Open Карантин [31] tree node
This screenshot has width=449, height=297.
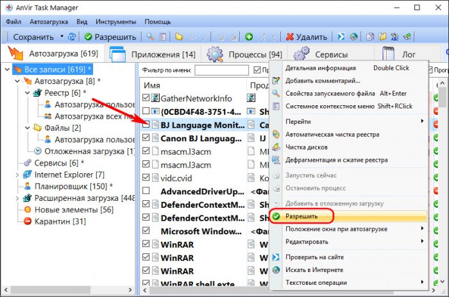[x=60, y=221]
